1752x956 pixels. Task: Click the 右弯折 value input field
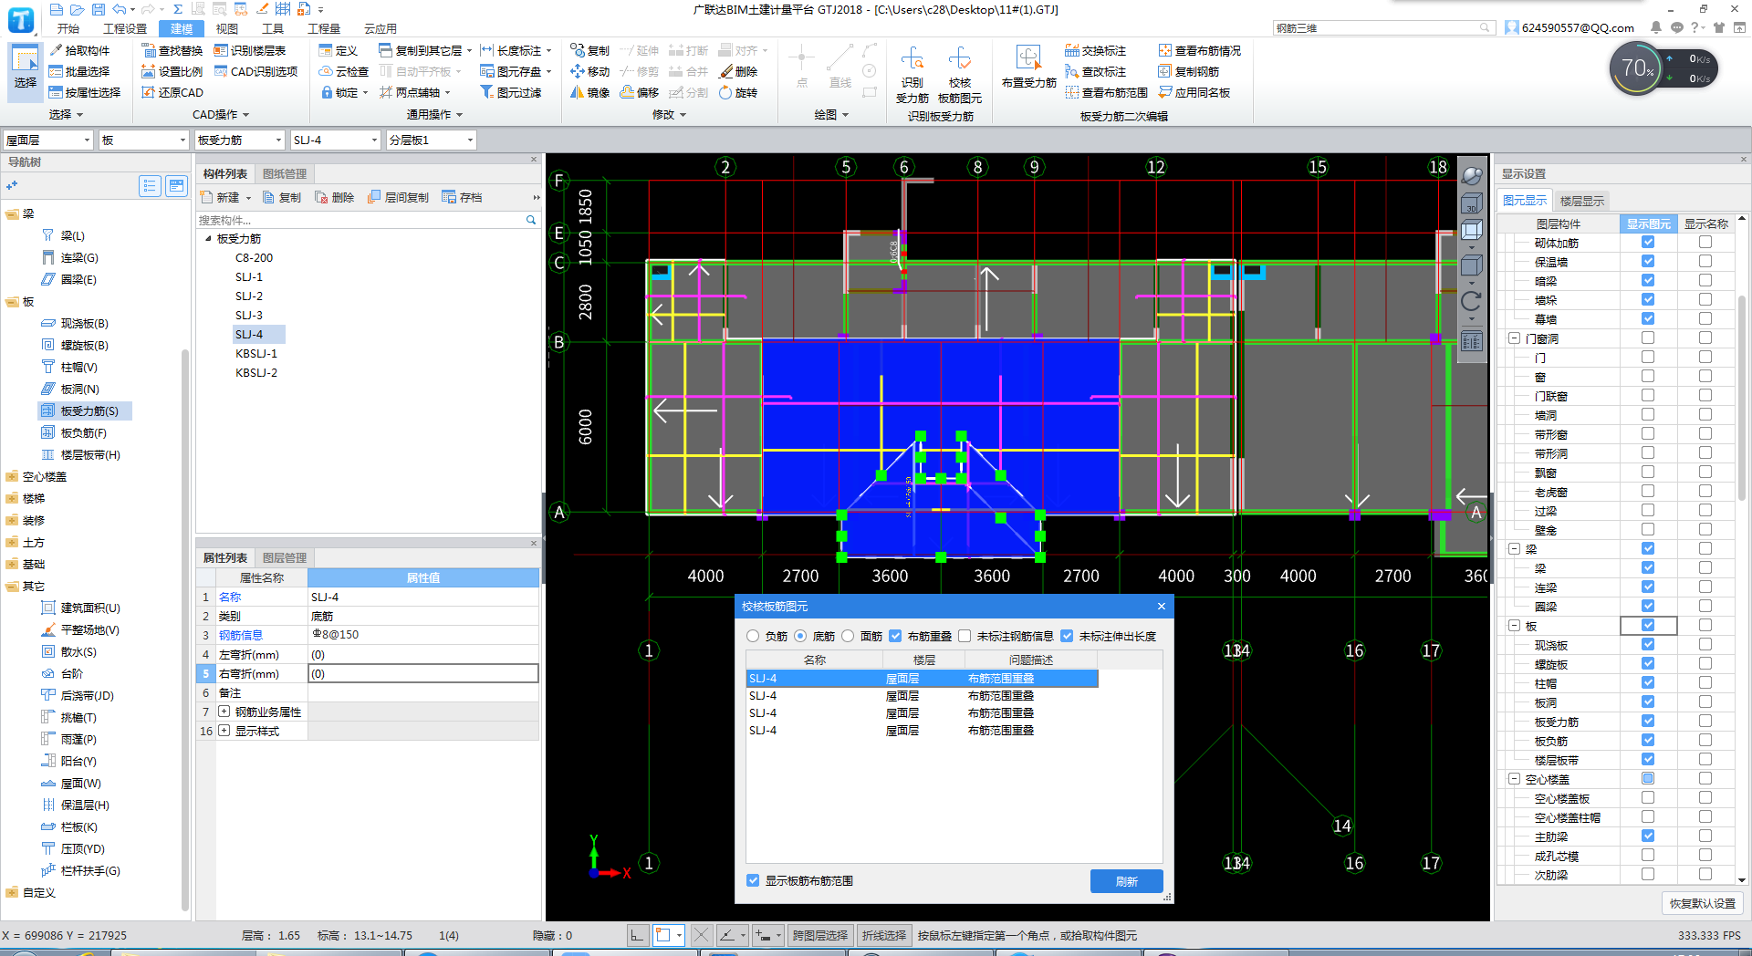coord(423,673)
